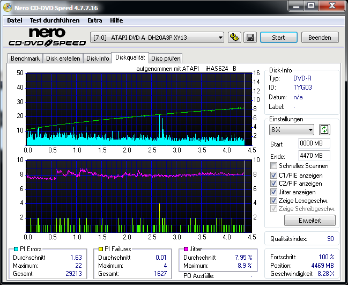
Task: Toggle Schnelles Scannen checkbox
Action: coord(273,166)
